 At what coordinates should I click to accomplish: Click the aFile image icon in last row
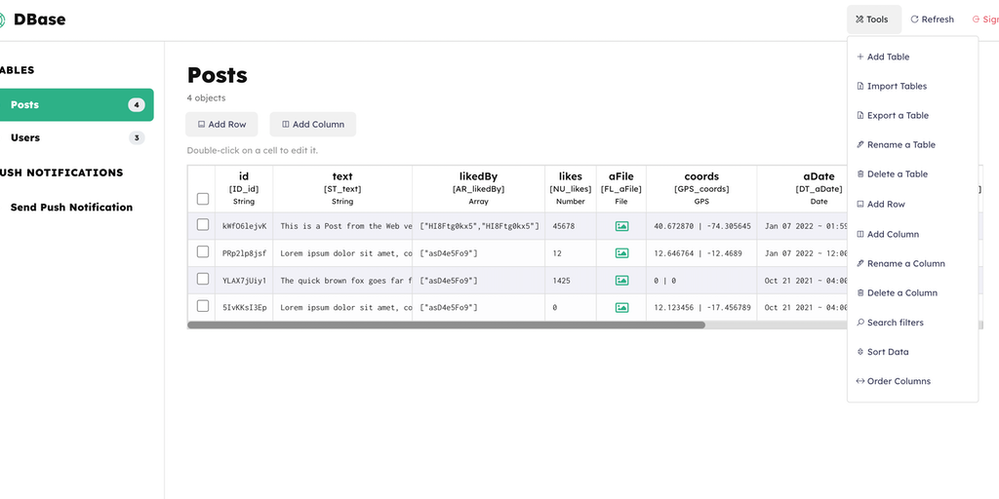coord(621,308)
